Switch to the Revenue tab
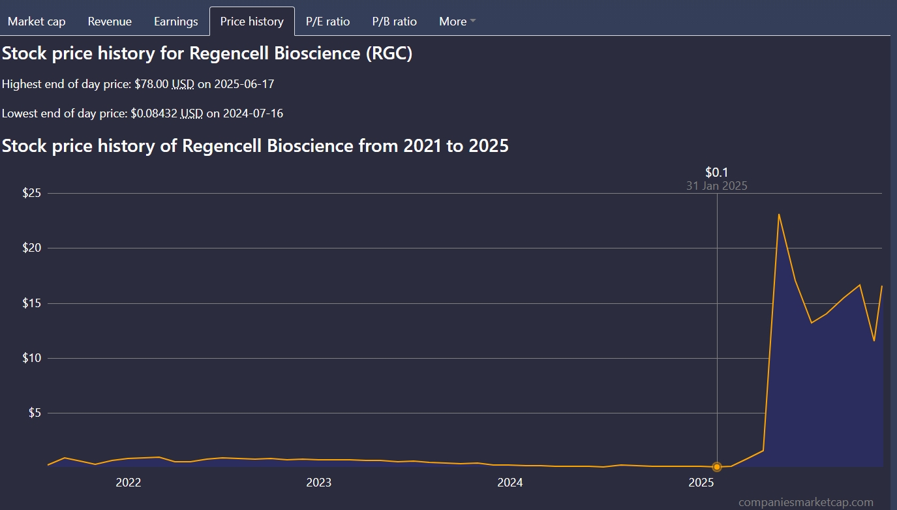The image size is (897, 510). [x=110, y=22]
